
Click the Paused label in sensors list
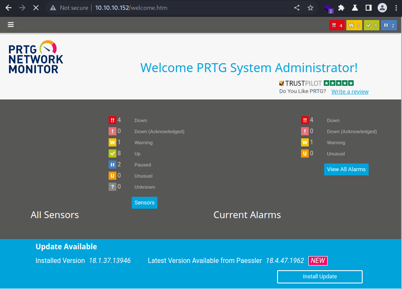pos(142,165)
